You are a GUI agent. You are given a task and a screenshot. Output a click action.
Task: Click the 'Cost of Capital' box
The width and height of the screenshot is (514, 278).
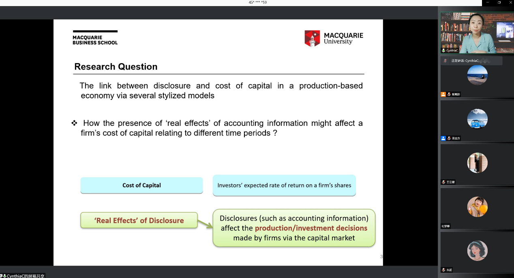click(141, 185)
